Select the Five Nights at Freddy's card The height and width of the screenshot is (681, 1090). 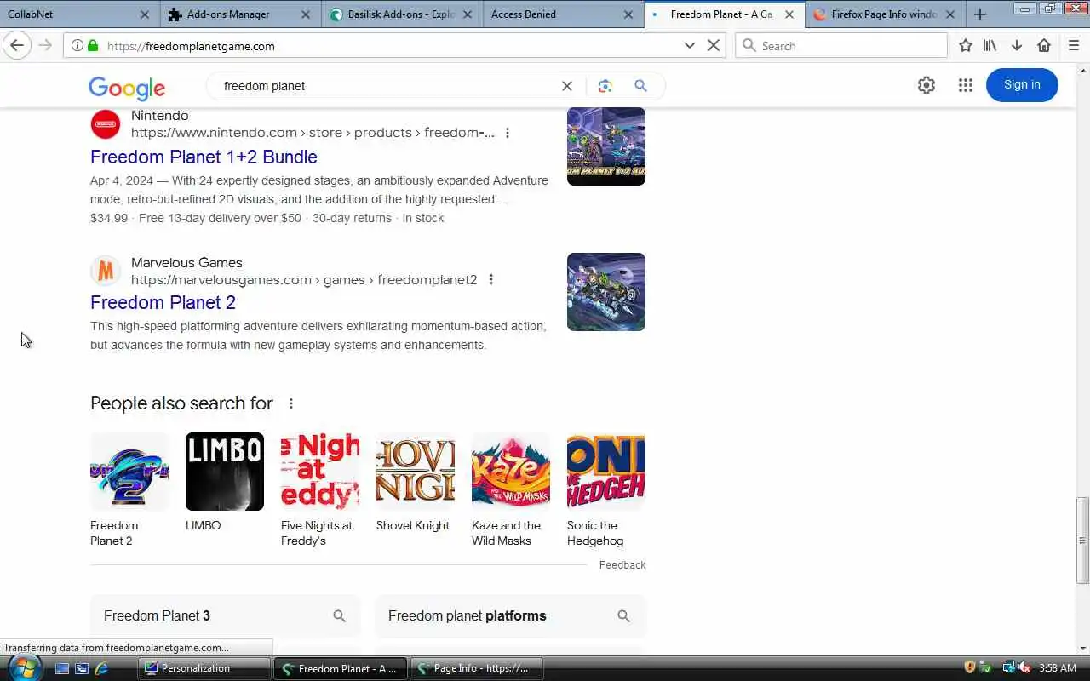pyautogui.click(x=320, y=489)
